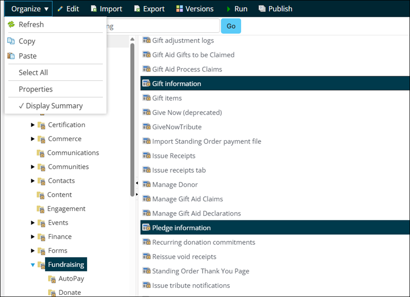
Task: Click the folder tree vertical scrollbar
Action: pos(133,118)
